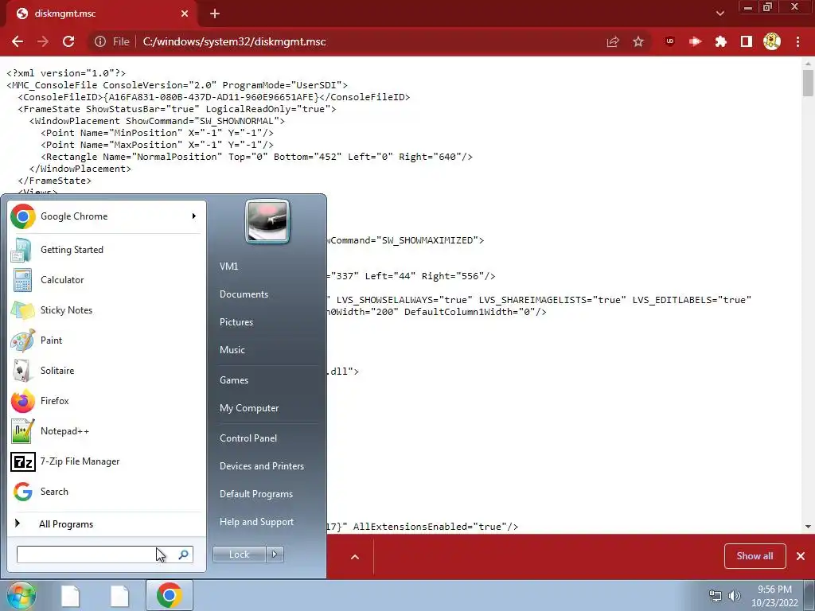The width and height of the screenshot is (815, 611).
Task: Click the network tray icon
Action: (x=716, y=596)
